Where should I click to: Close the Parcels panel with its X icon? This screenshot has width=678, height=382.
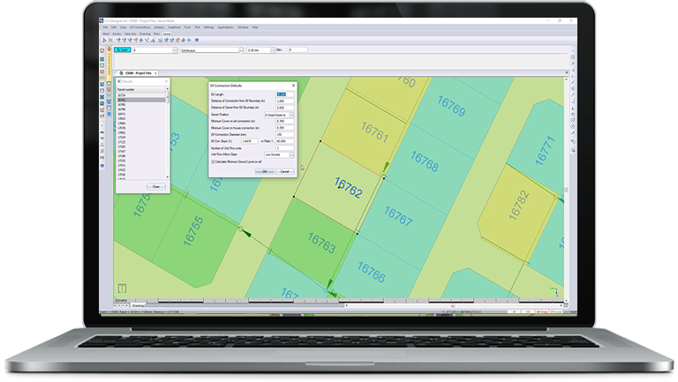[166, 81]
